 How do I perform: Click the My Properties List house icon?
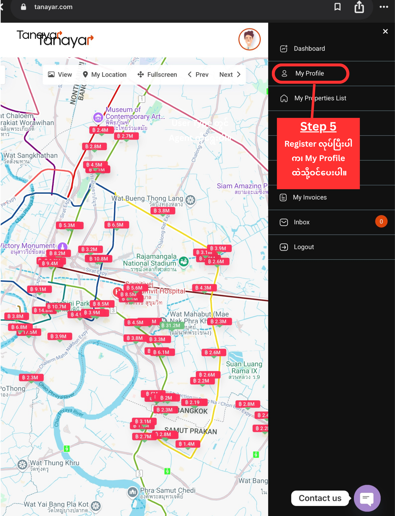click(x=284, y=98)
